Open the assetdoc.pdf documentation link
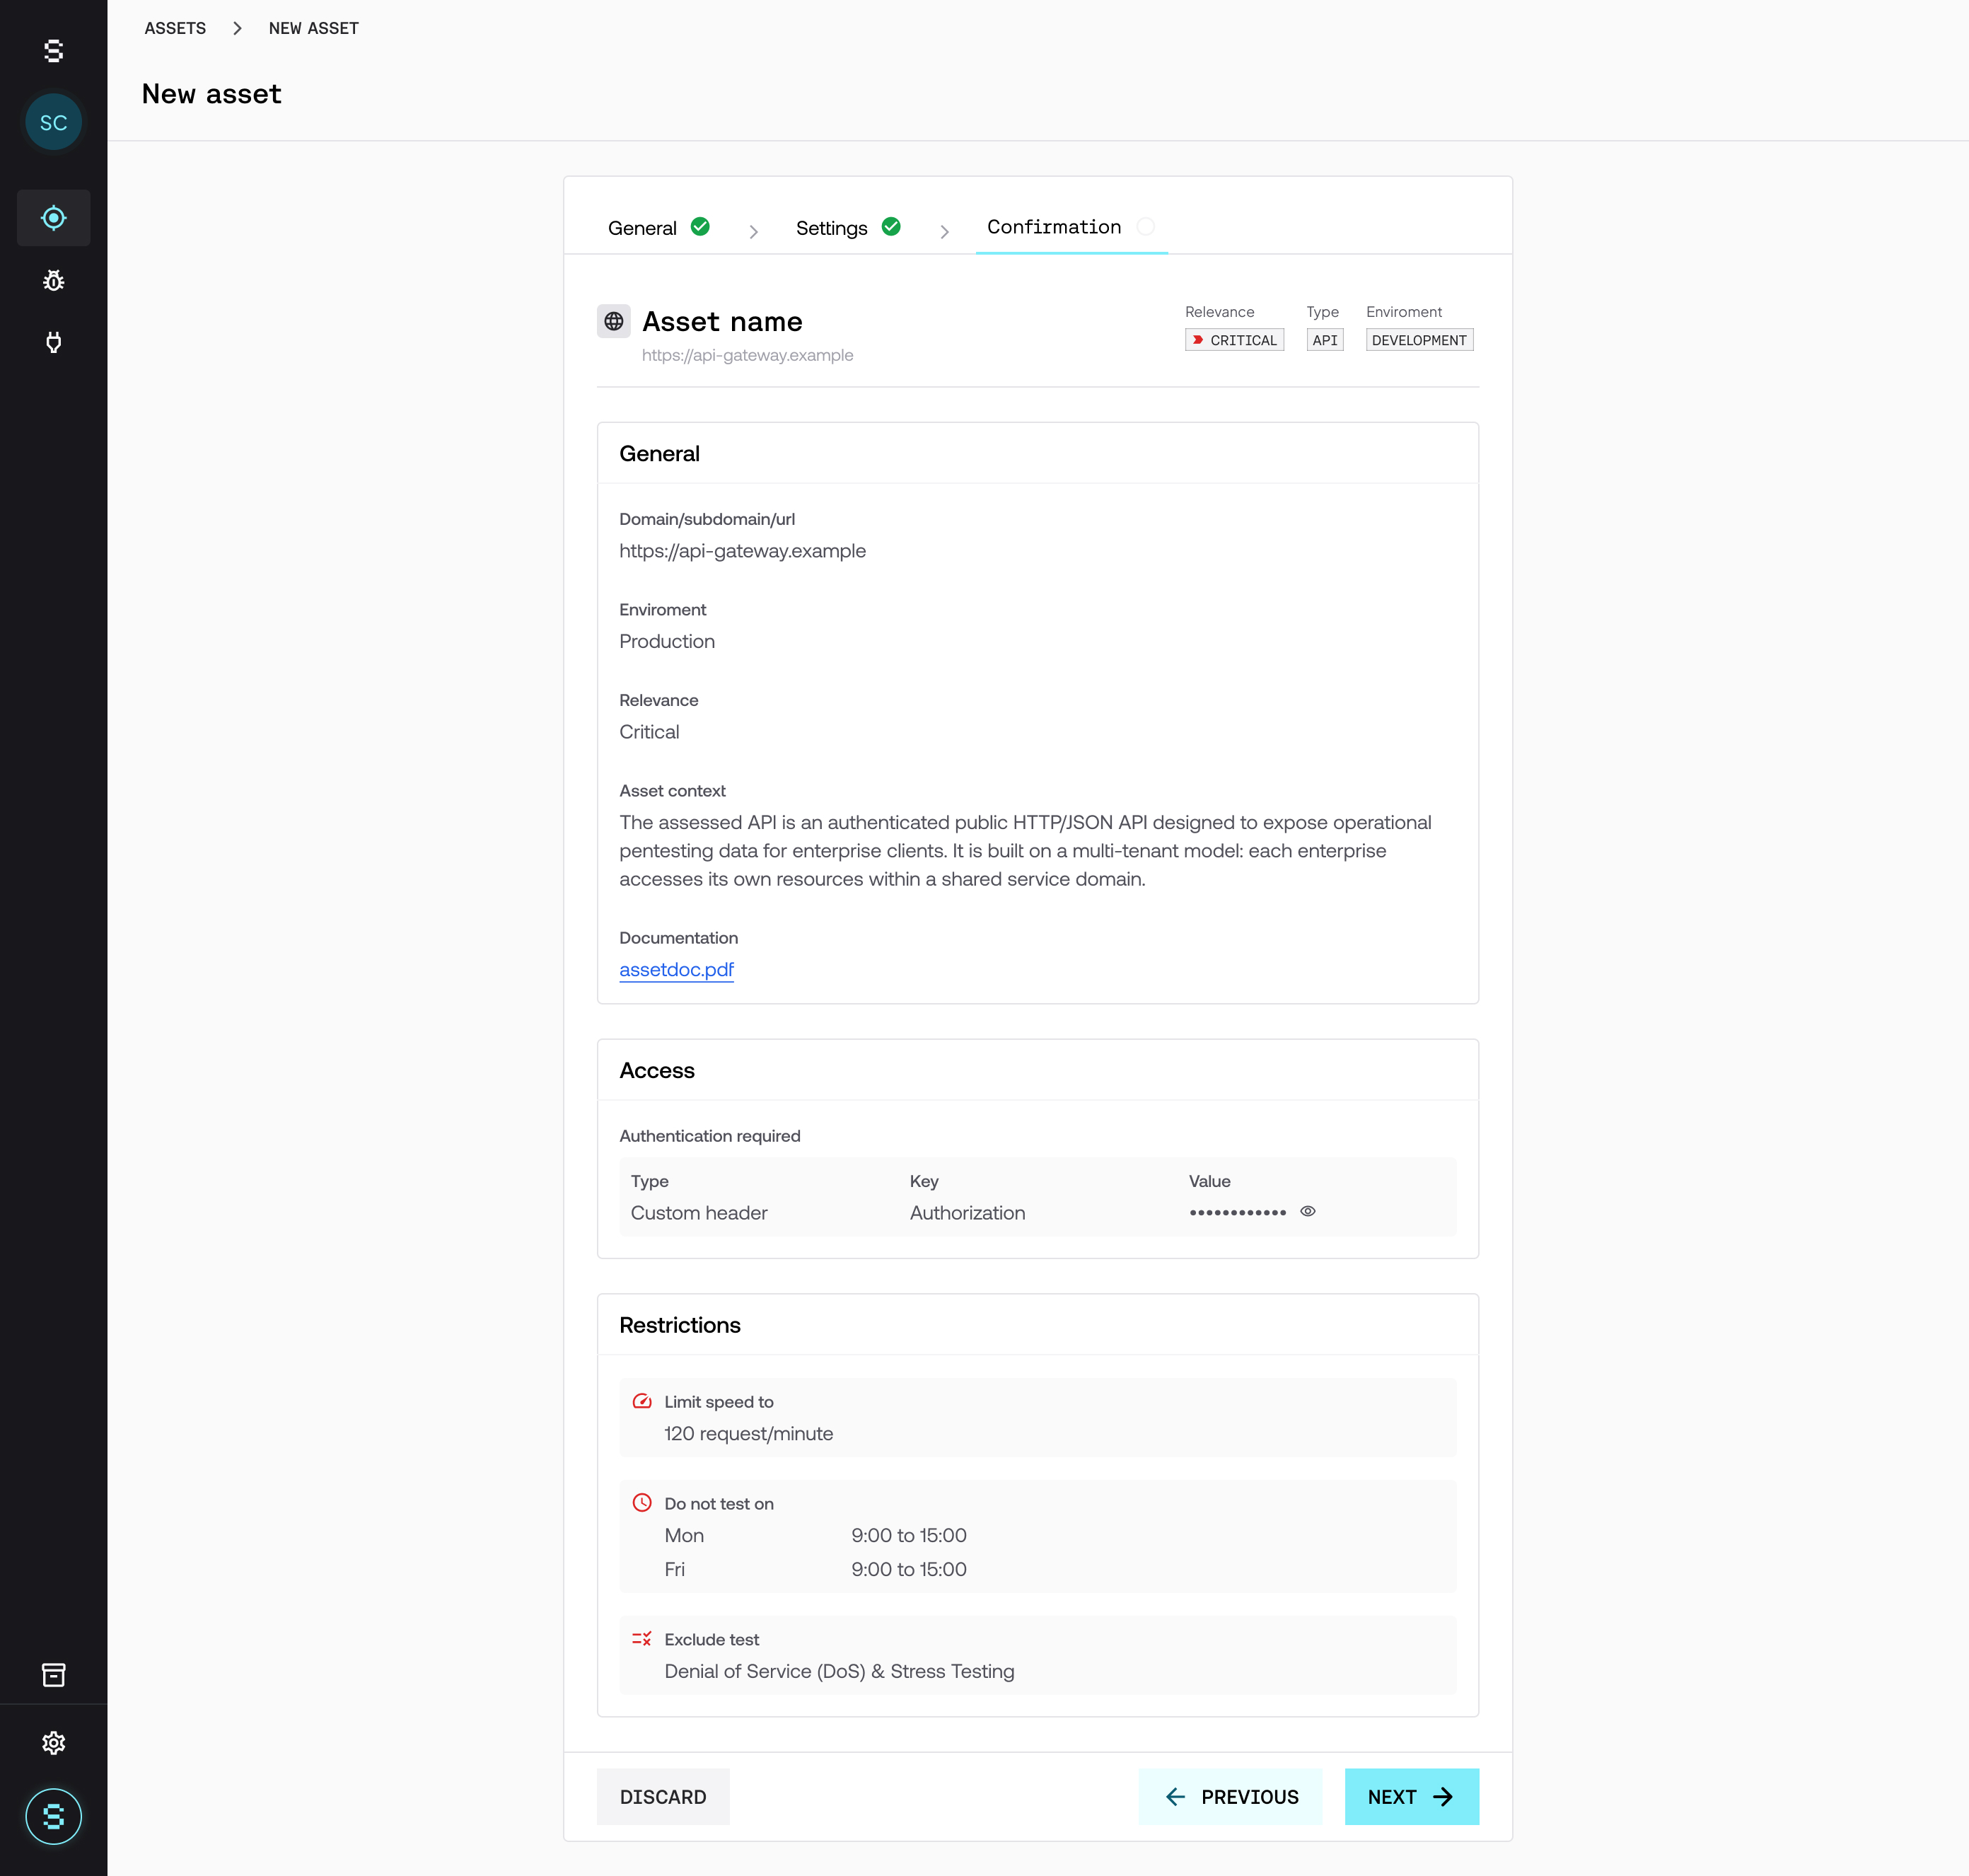The width and height of the screenshot is (1969, 1876). pos(676,969)
